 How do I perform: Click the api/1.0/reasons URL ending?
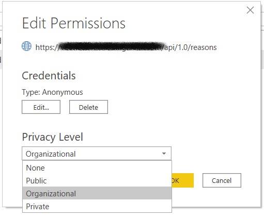point(191,47)
